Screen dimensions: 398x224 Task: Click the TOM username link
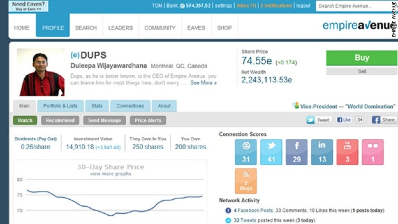click(x=157, y=6)
